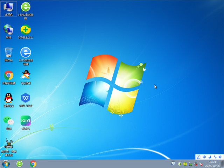Select the 系统兔一键安装系统 desktop icon
Image resolution: width=224 pixels, height=168 pixels.
pyautogui.click(x=8, y=147)
